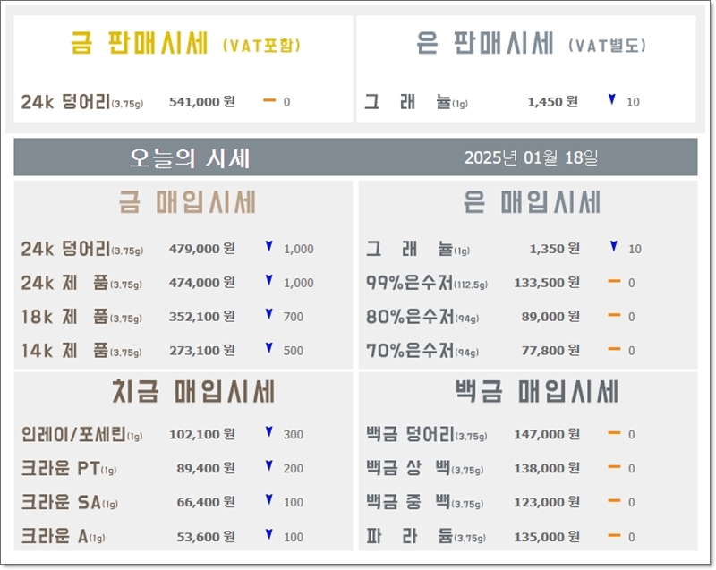Viewport: 716px width, 570px height.
Task: Click the price 135,000 원
Action: [547, 537]
